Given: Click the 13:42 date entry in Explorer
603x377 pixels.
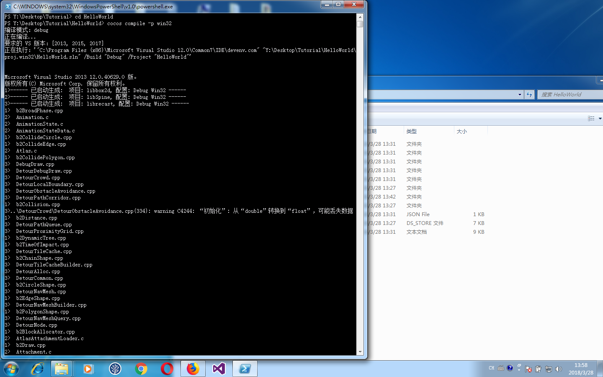Looking at the screenshot, I should (382, 197).
